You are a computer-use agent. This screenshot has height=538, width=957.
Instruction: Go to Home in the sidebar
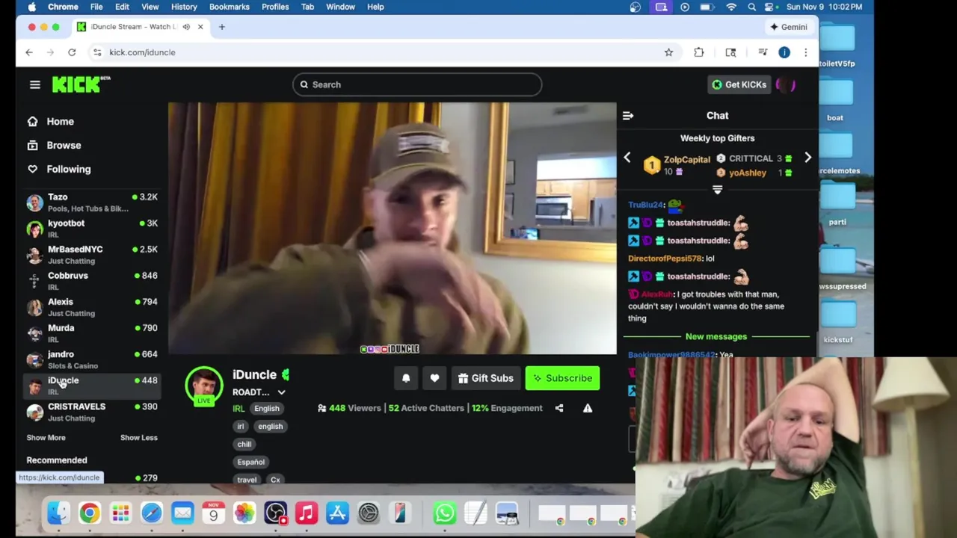tap(51, 121)
